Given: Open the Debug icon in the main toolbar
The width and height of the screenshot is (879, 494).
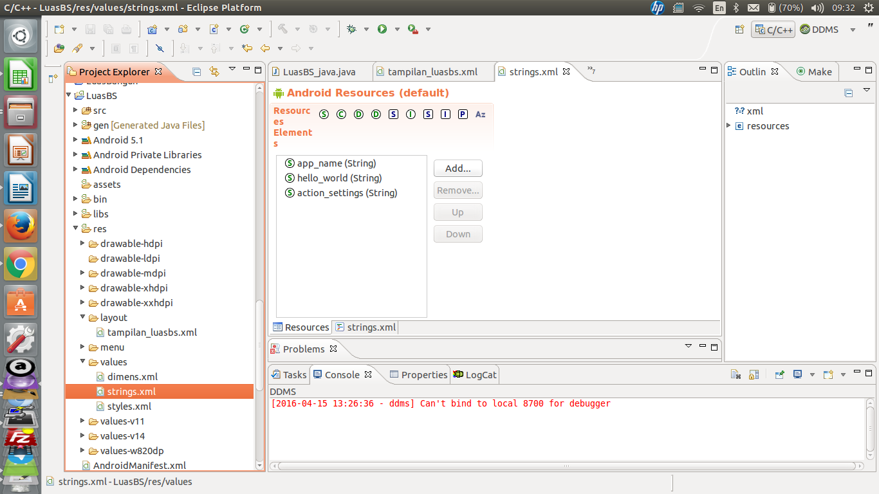Looking at the screenshot, I should 351,29.
